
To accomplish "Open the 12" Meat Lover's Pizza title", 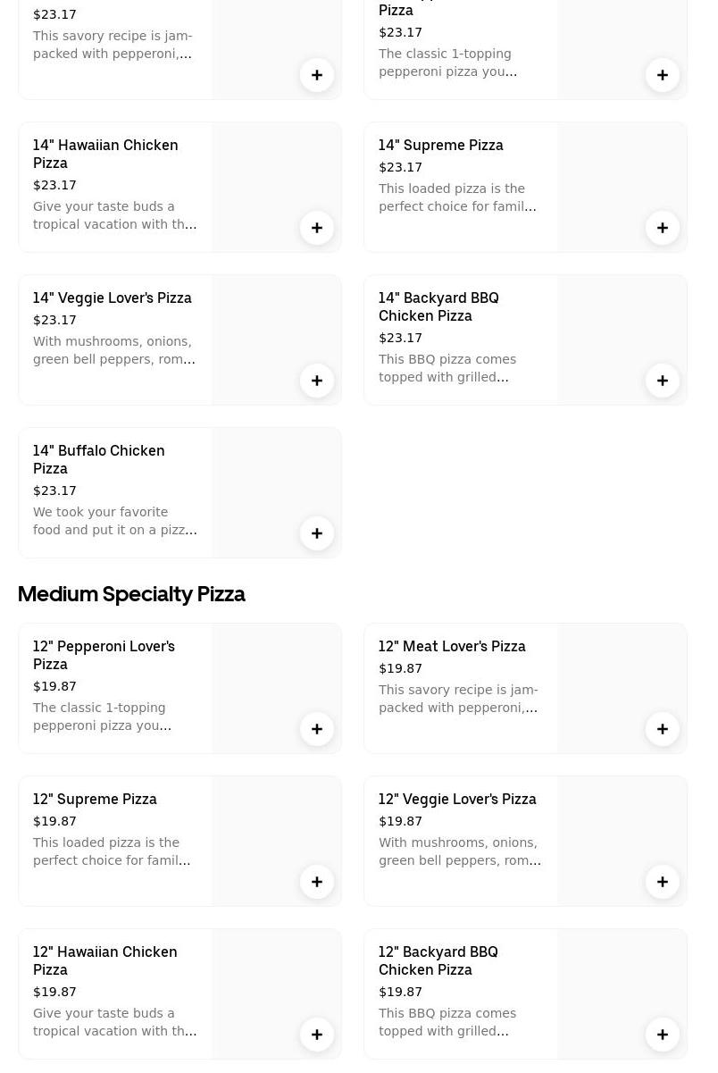I will tap(452, 646).
